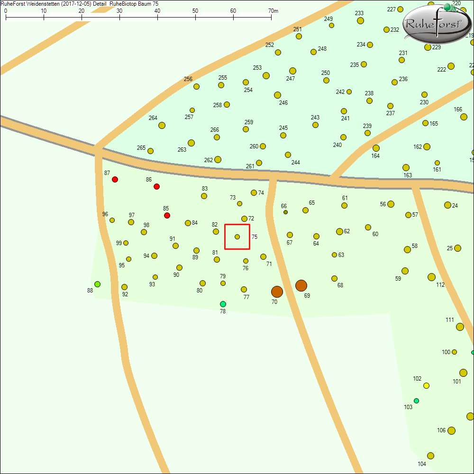The image size is (474, 474).
Task: Click tree marker 106
Action: point(451,430)
